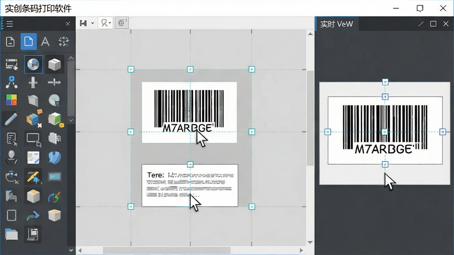Viewport: 454px width, 255px height.
Task: Open the hamburger menu in left panel
Action: tap(10, 24)
